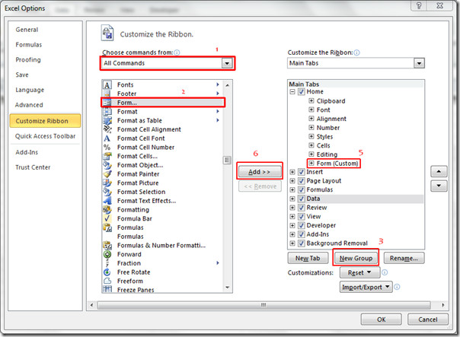Click the Fonts command icon

tap(107, 85)
